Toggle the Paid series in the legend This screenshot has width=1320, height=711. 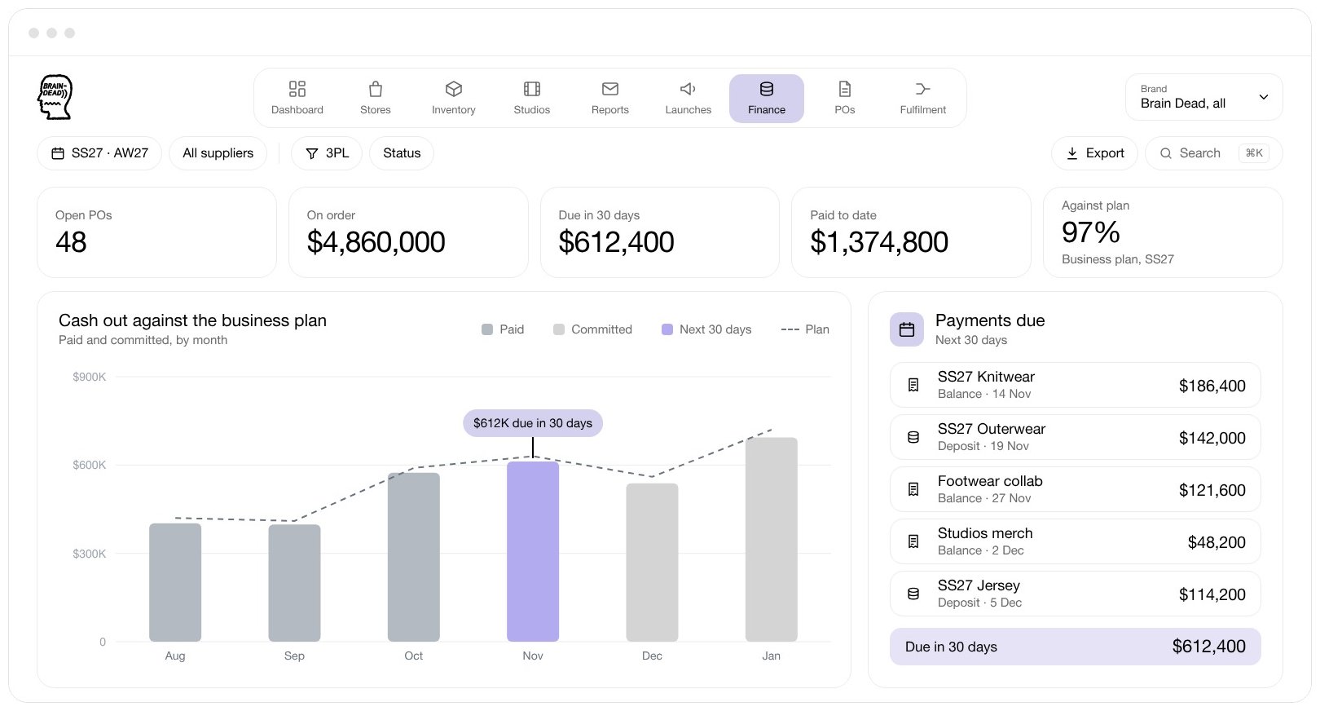[503, 329]
